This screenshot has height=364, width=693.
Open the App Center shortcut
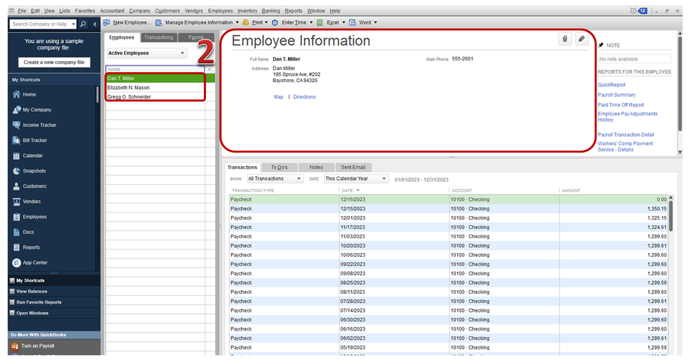pyautogui.click(x=30, y=263)
